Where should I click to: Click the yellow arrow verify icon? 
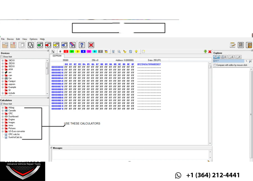tap(56, 45)
